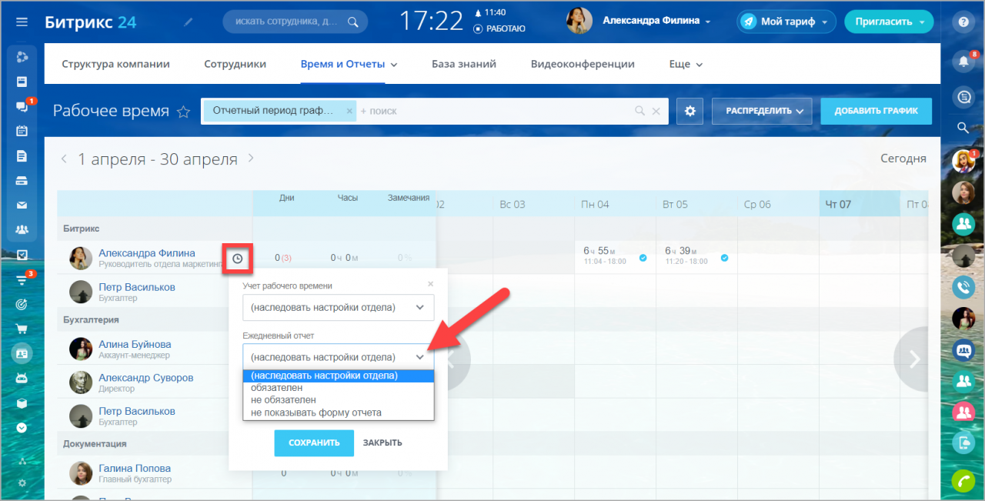The image size is (985, 501).
Task: Open Алина Буйнова profile link
Action: [x=135, y=344]
